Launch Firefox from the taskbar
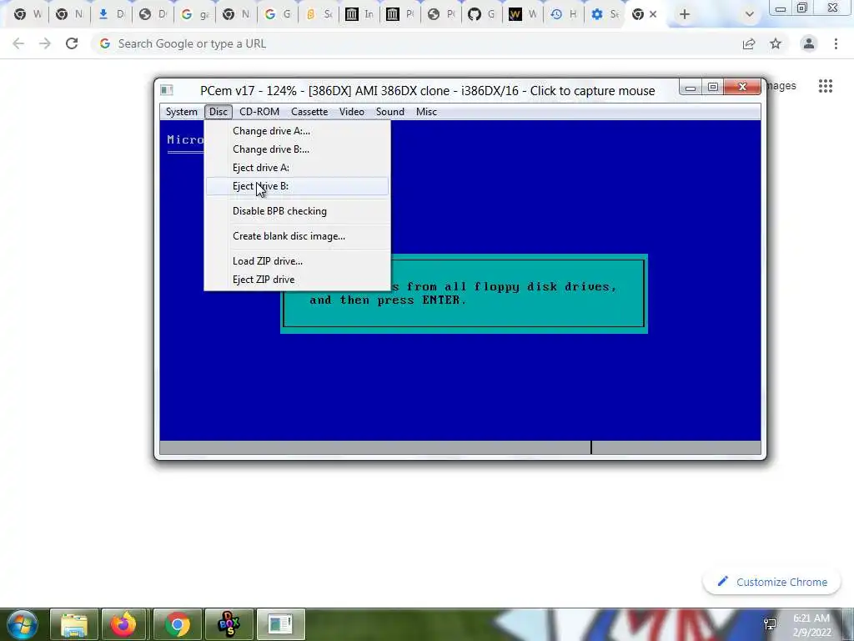The height and width of the screenshot is (641, 854). [x=123, y=624]
